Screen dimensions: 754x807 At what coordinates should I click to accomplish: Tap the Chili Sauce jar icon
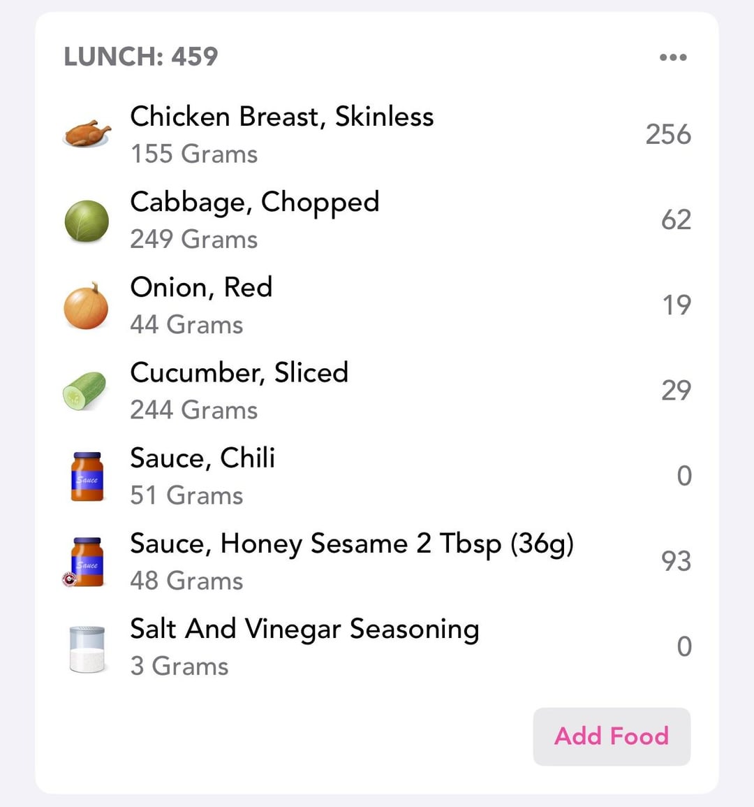87,477
